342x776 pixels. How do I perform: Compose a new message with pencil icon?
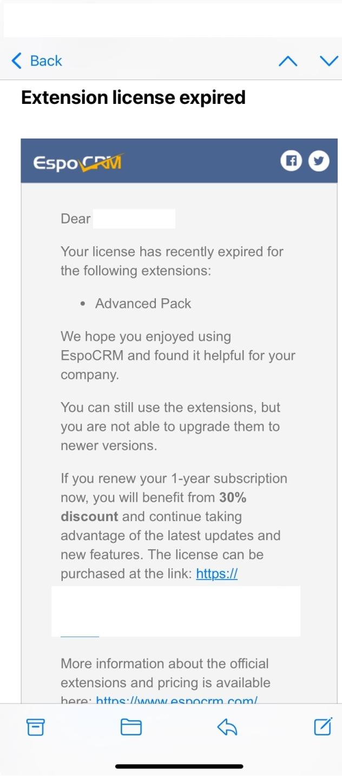click(x=323, y=727)
